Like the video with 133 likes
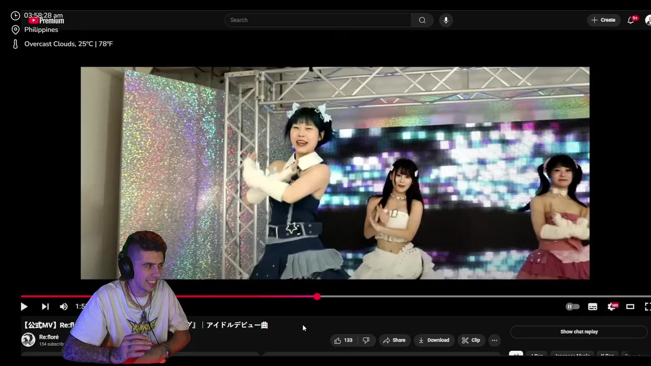Screen dimensions: 651x366 [343, 340]
